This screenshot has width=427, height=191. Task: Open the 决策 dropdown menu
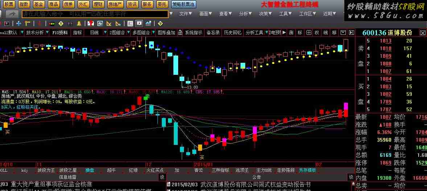pyautogui.click(x=266, y=14)
